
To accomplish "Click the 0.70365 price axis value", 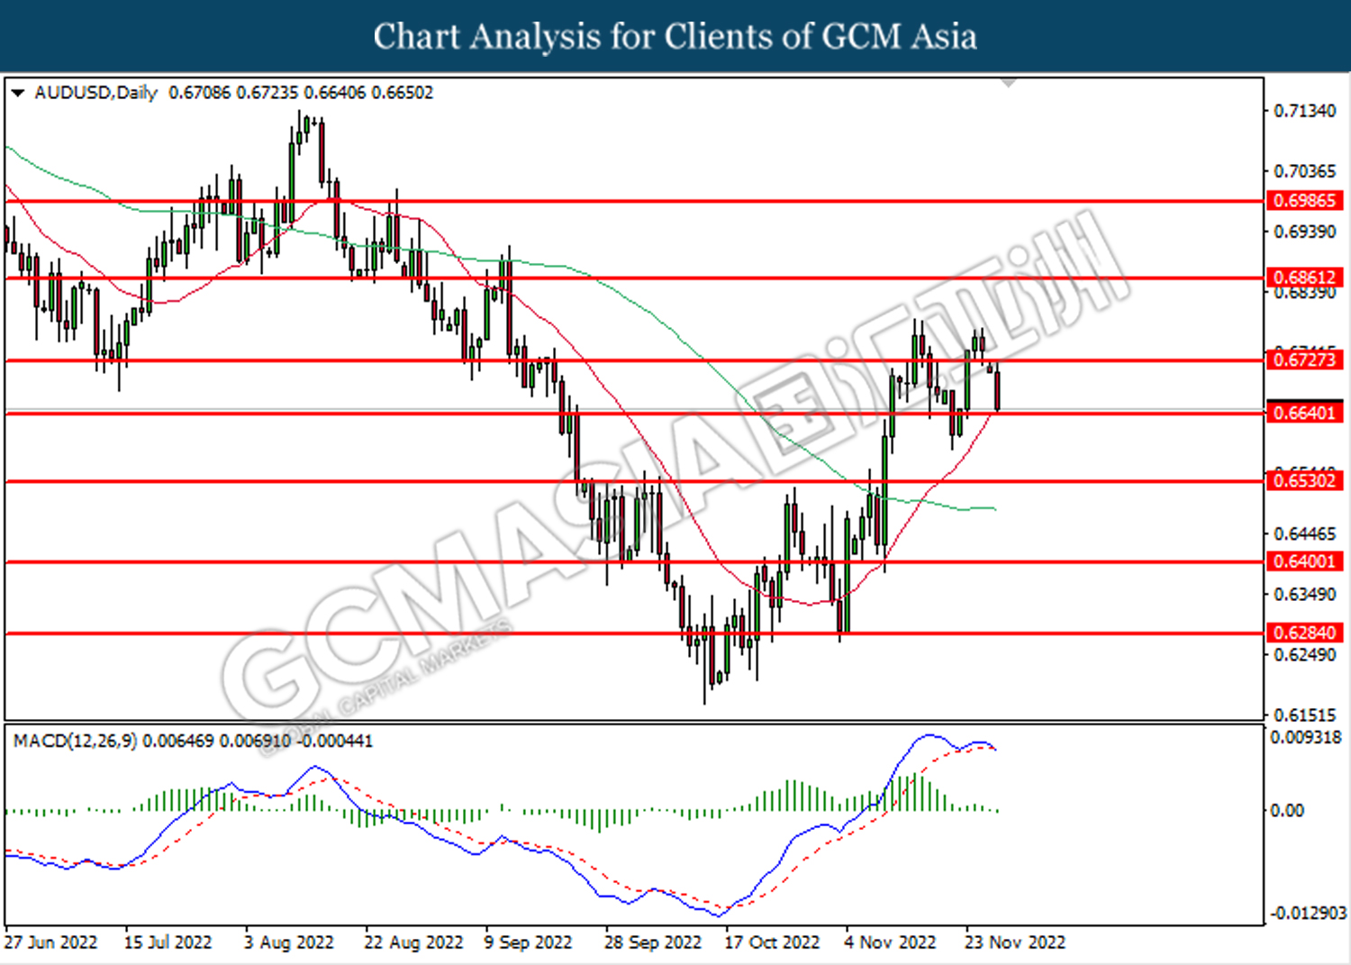I will click(x=1305, y=171).
